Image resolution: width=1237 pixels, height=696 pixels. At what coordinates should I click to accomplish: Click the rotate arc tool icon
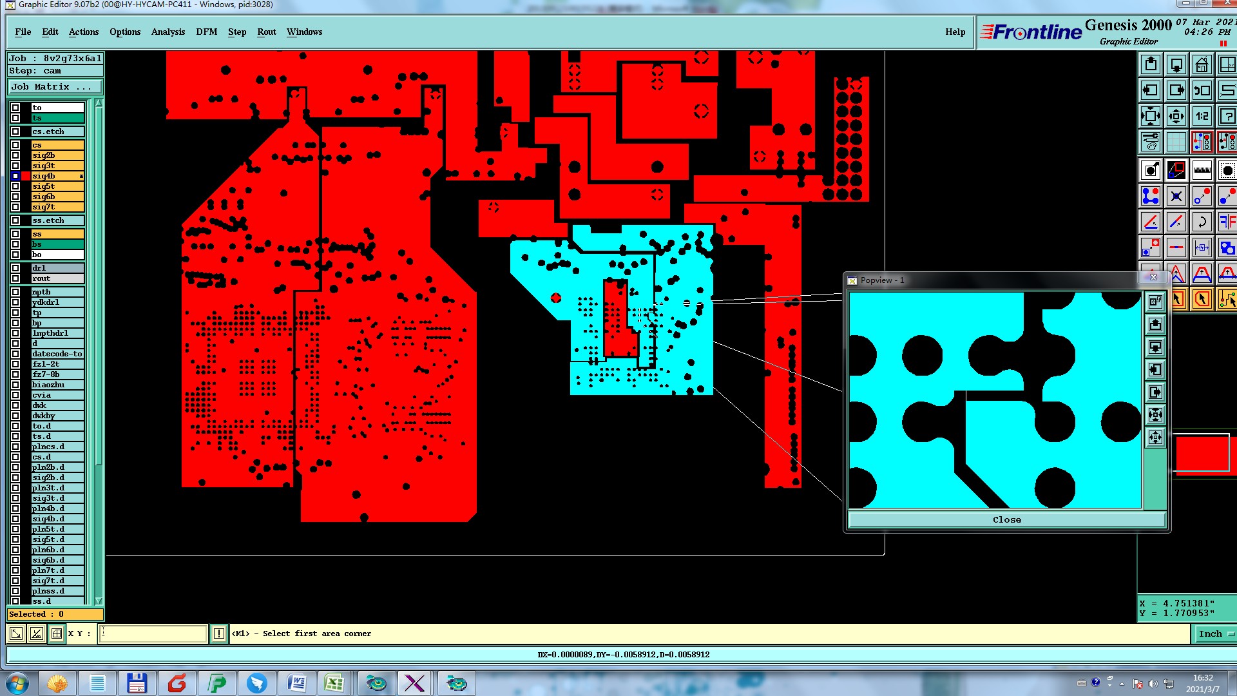1202,222
